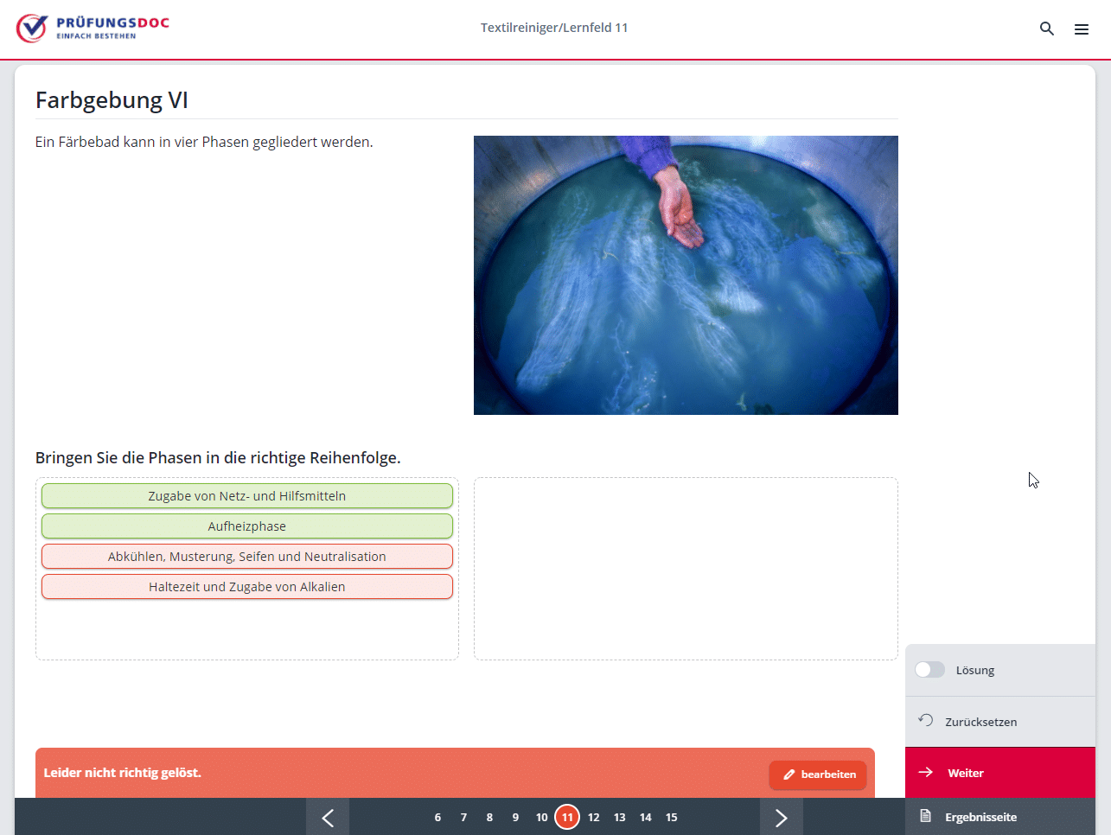The width and height of the screenshot is (1111, 835).
Task: Select the highlighted question 11 marker
Action: pos(567,818)
